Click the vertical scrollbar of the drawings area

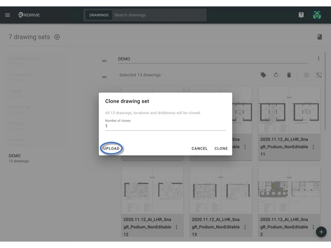click(325, 91)
